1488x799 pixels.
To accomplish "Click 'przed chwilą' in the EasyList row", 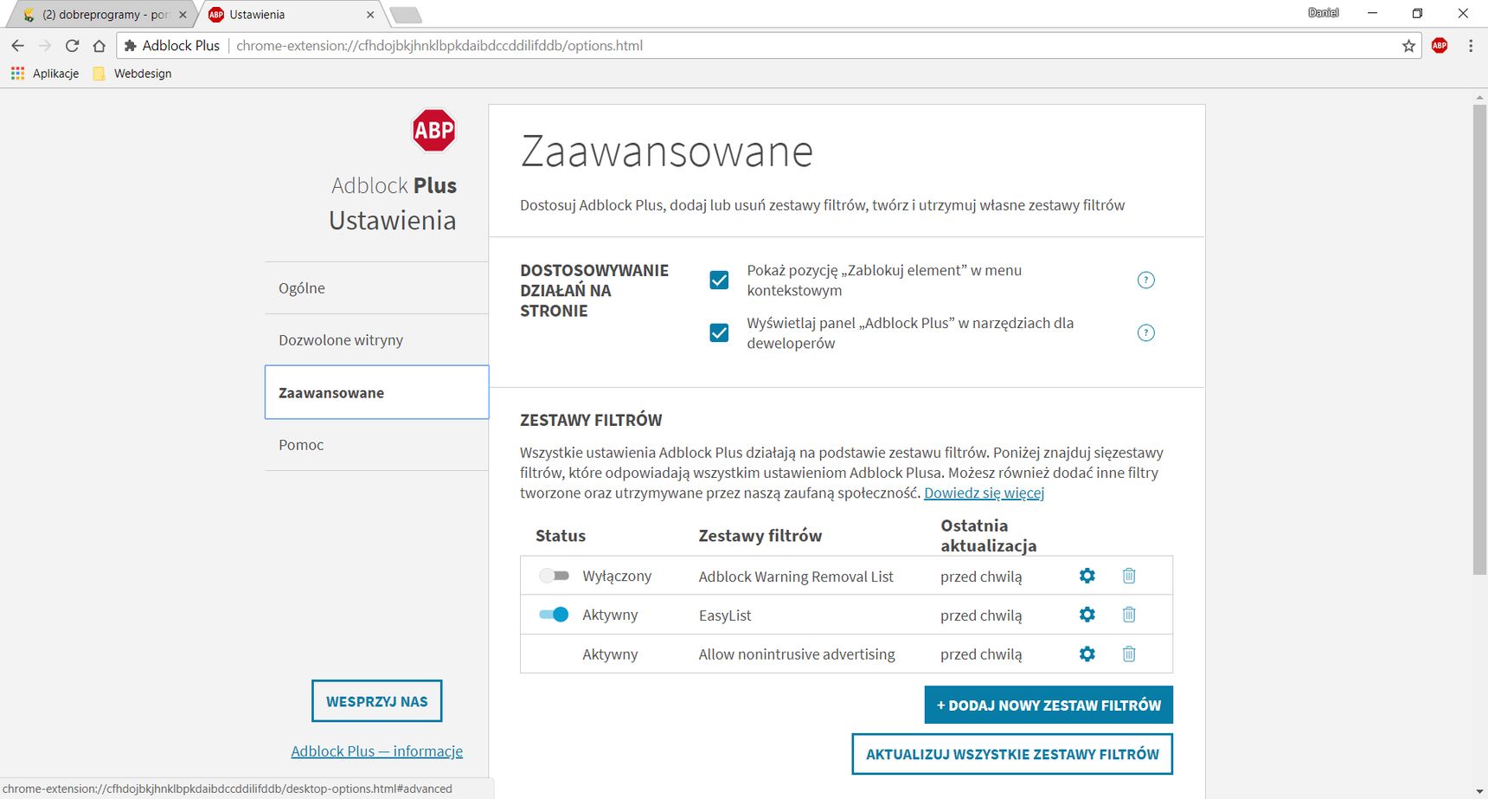I will coord(981,615).
